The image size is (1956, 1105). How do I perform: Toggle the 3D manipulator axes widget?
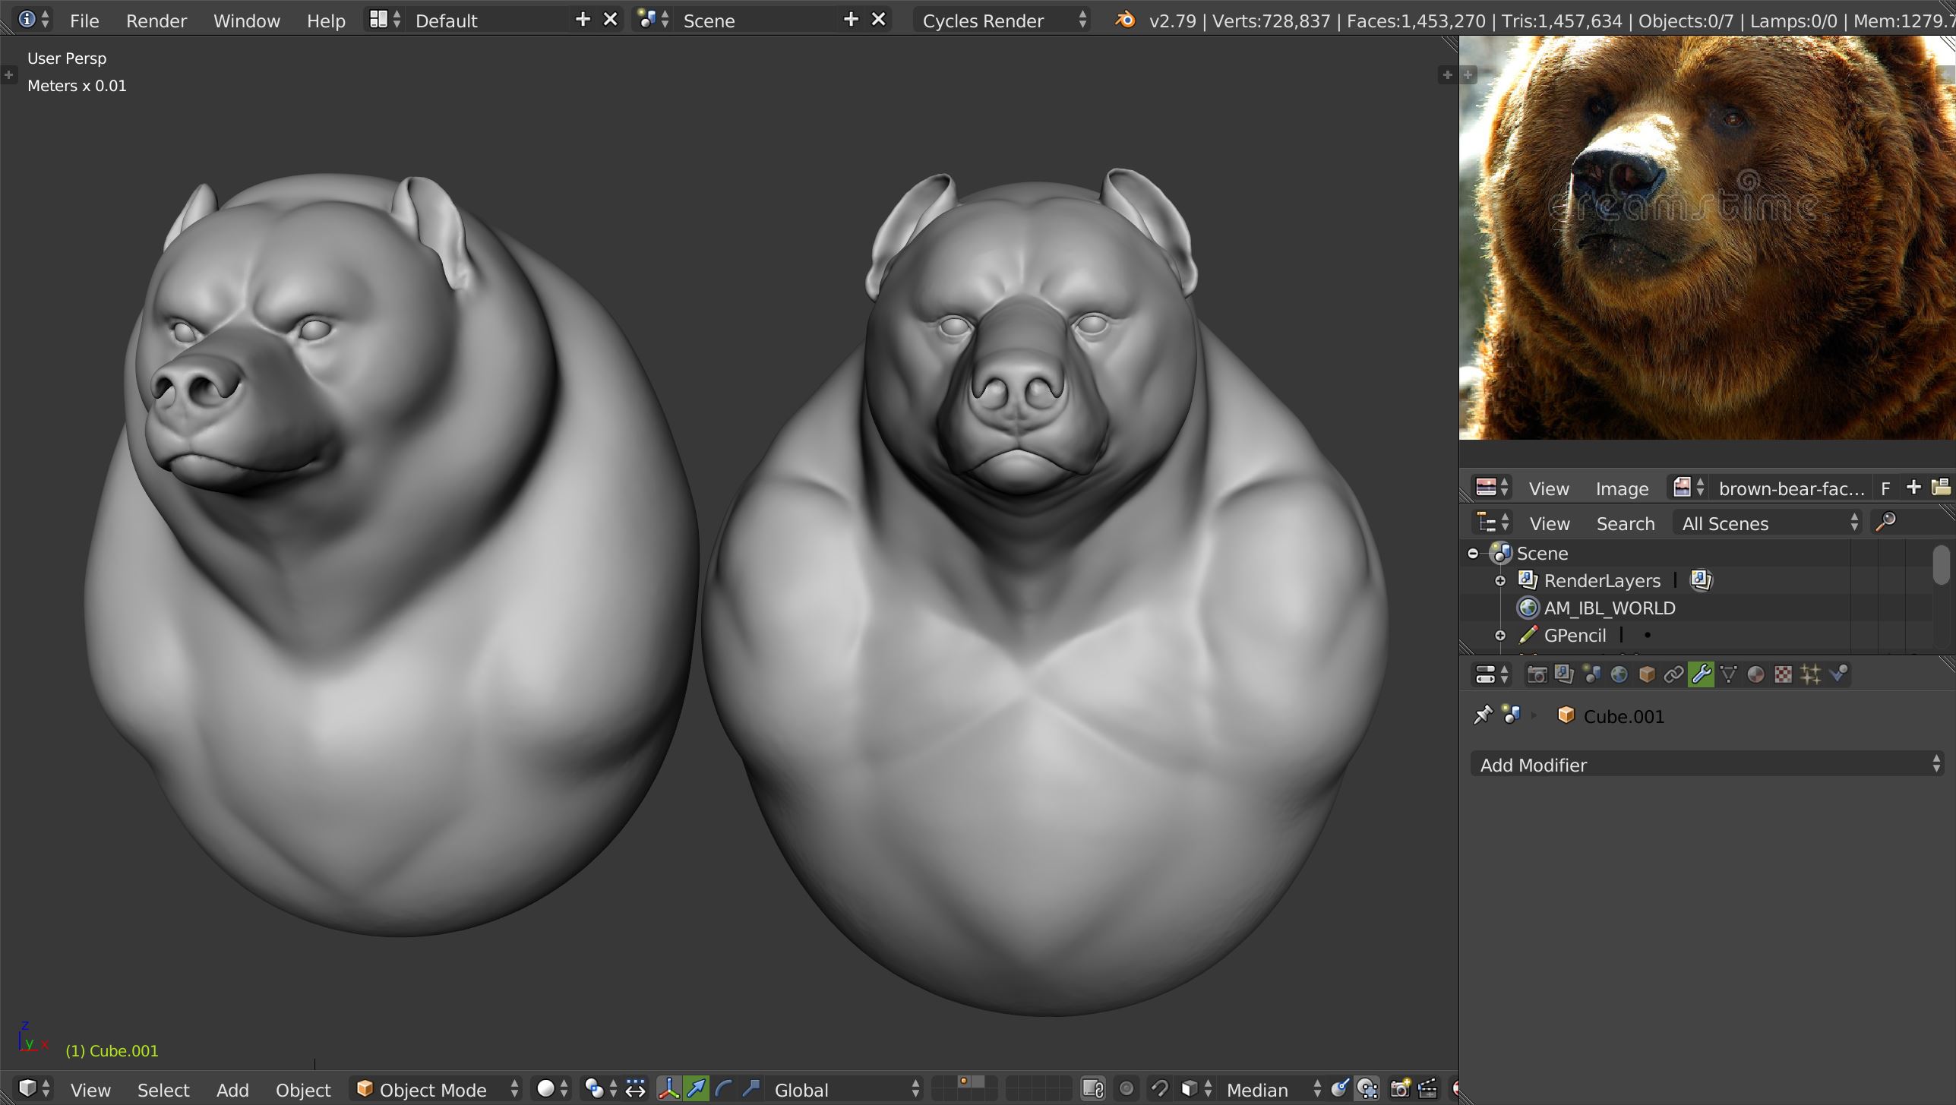[x=668, y=1089]
